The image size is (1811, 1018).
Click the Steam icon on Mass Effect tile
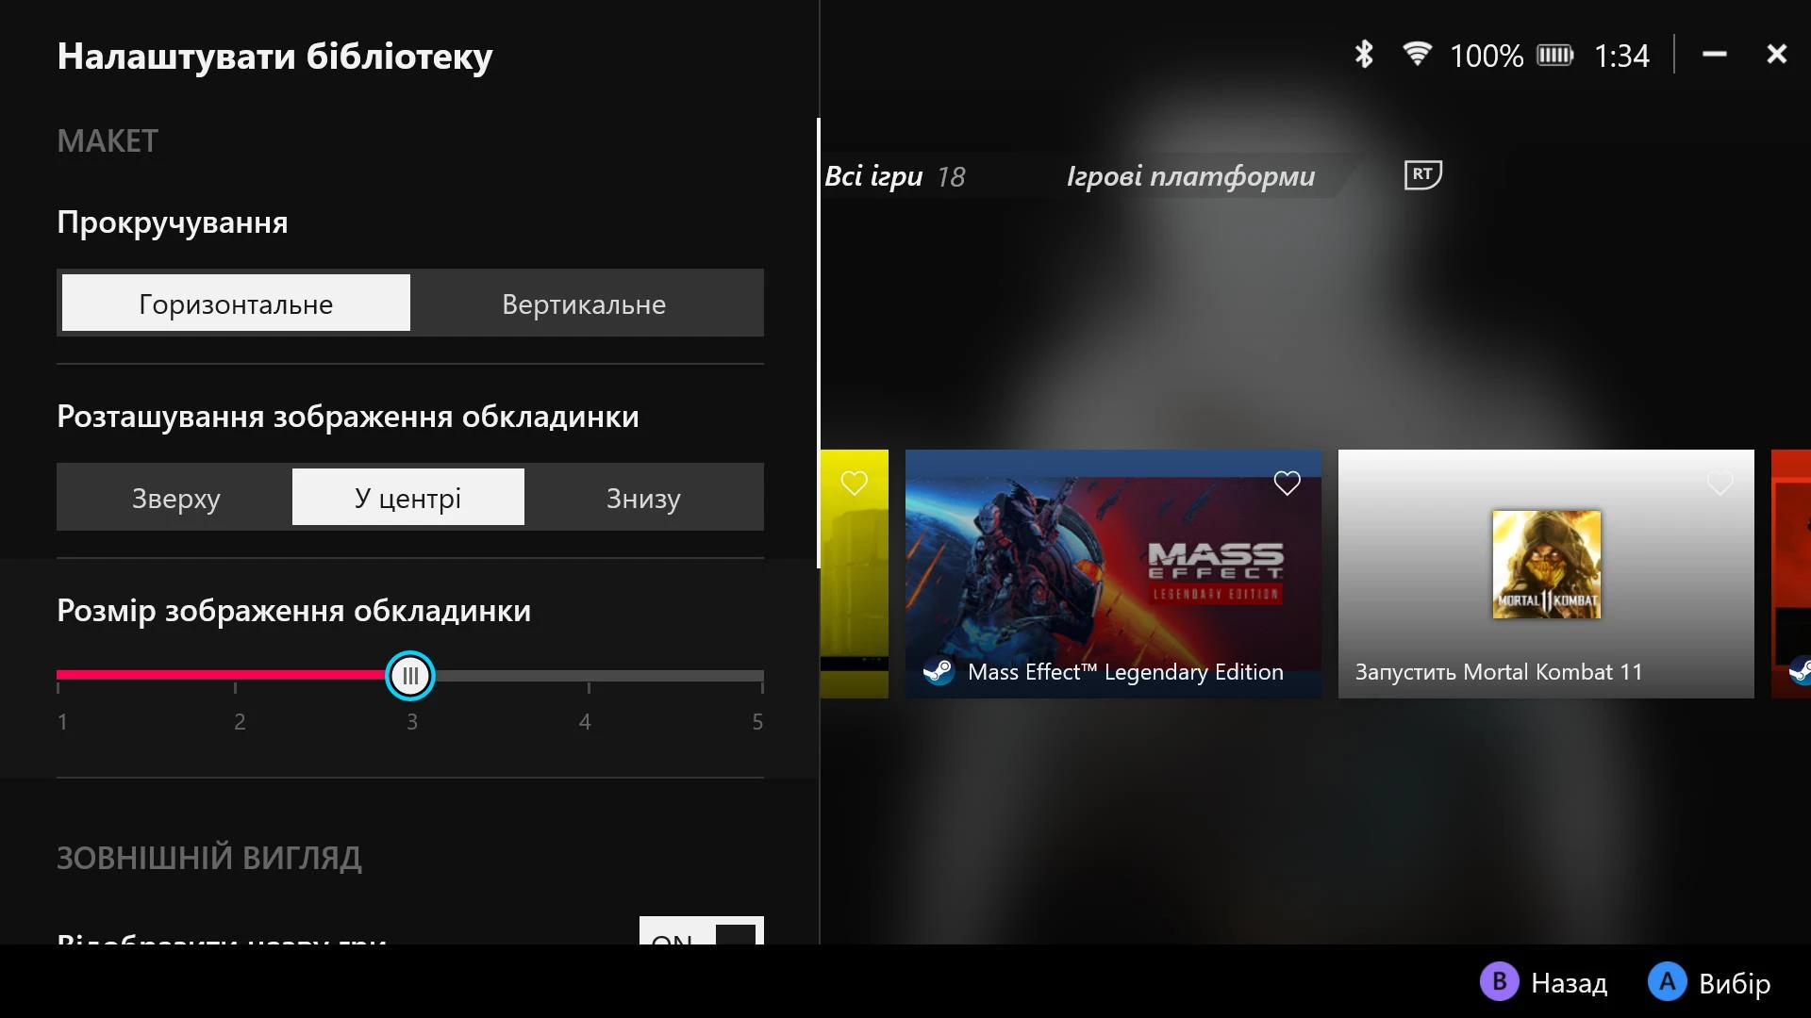tap(939, 671)
